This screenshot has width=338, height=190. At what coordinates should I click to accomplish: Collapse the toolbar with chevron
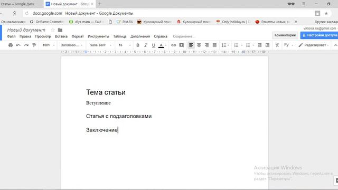[x=335, y=45]
